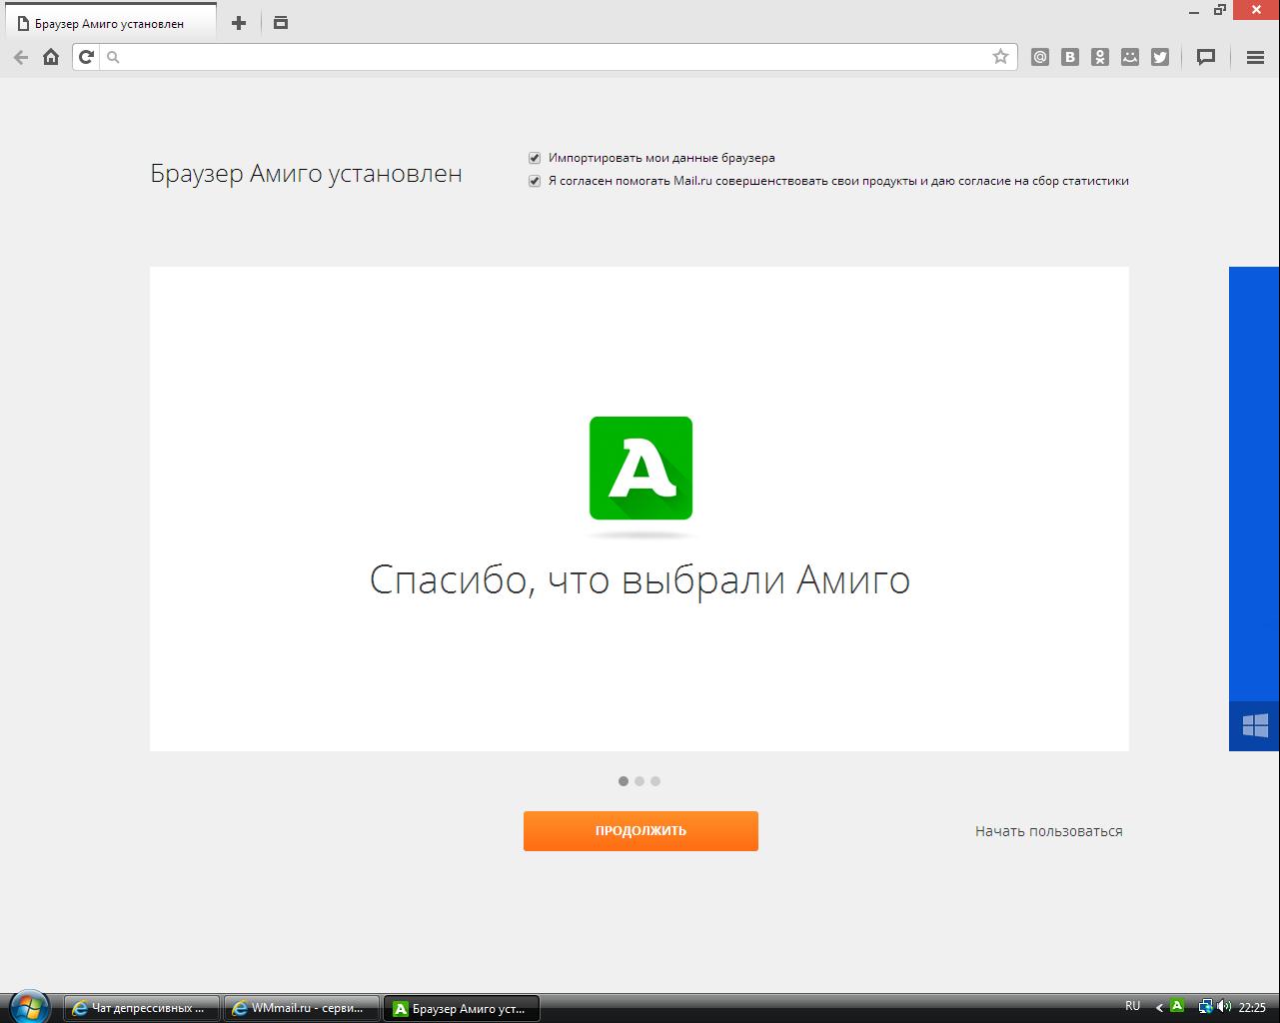The height and width of the screenshot is (1023, 1280).
Task: Click the 'Браузер Амиго установлен' page heading
Action: (x=306, y=173)
